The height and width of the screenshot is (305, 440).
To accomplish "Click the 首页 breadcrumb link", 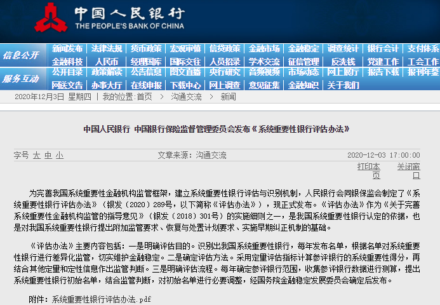I will pos(144,97).
